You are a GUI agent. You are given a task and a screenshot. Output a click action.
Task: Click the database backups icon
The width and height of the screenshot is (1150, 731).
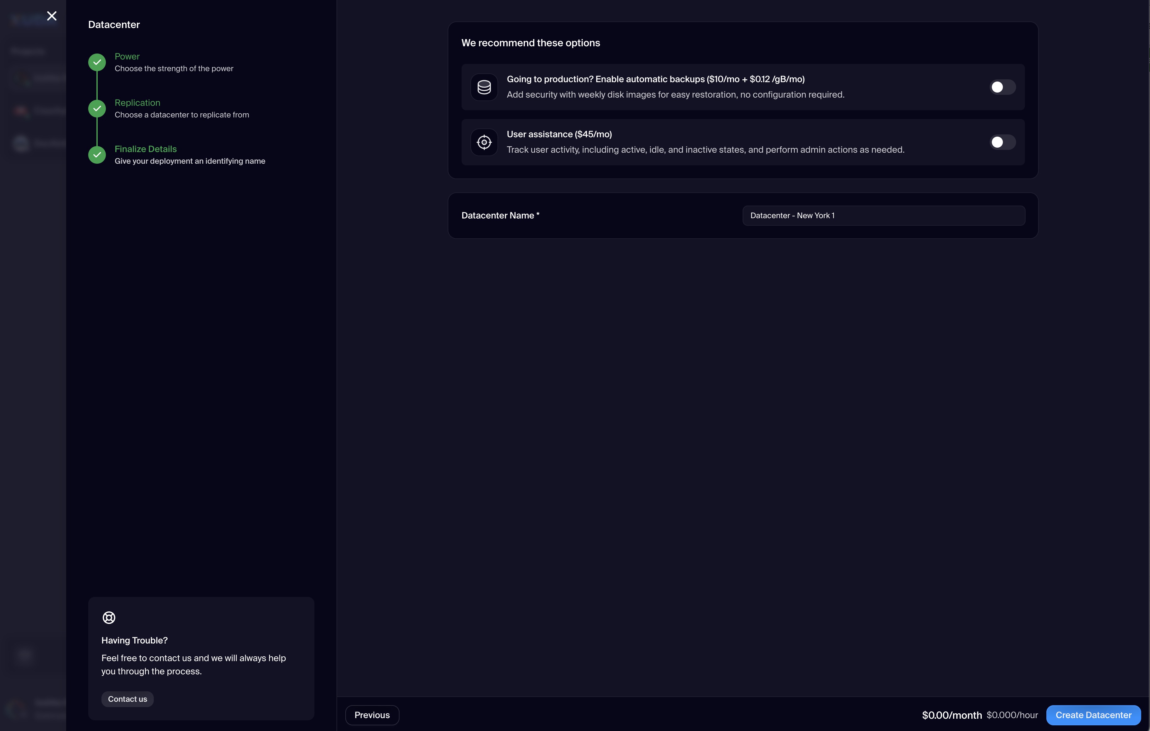coord(484,87)
